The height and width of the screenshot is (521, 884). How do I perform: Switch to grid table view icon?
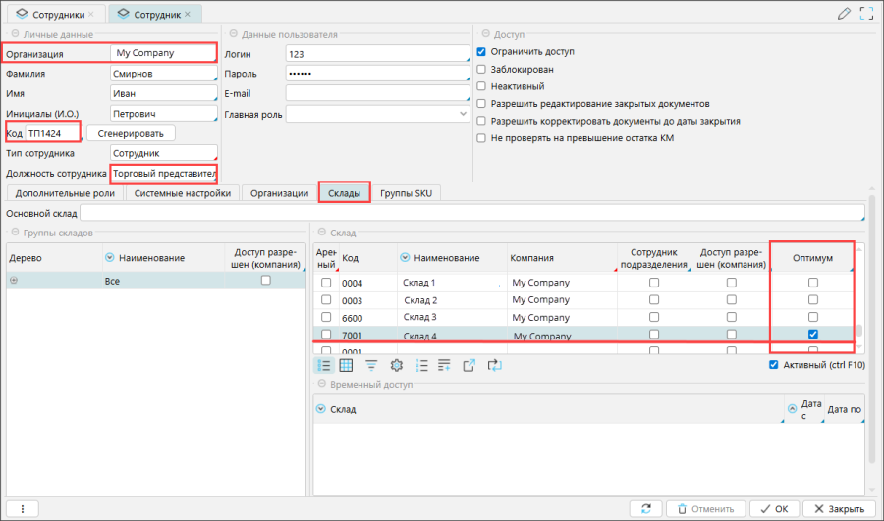(x=347, y=365)
